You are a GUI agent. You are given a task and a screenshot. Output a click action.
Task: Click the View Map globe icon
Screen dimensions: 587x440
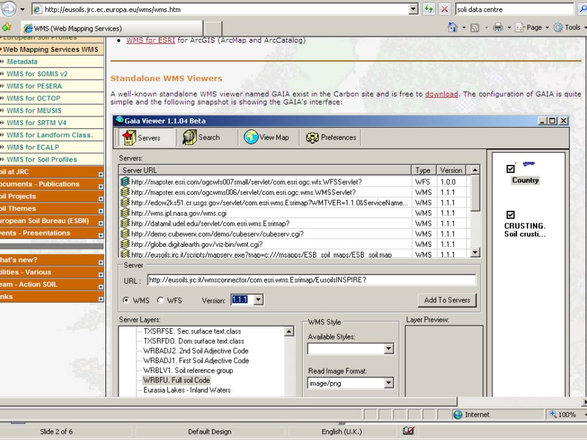(x=251, y=137)
